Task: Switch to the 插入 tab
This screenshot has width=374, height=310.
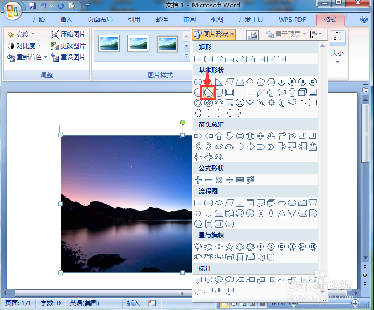Action: [x=66, y=19]
